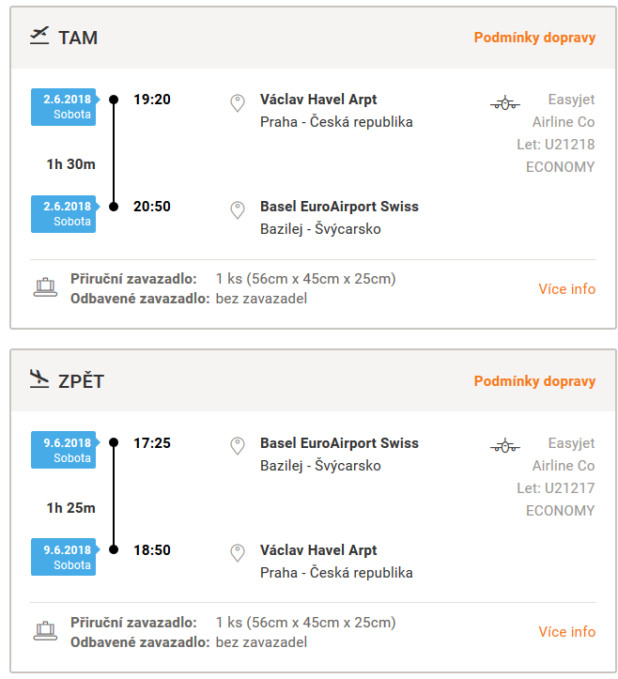Click the location pin beside Václav Havel arrival at 18:50

238,553
